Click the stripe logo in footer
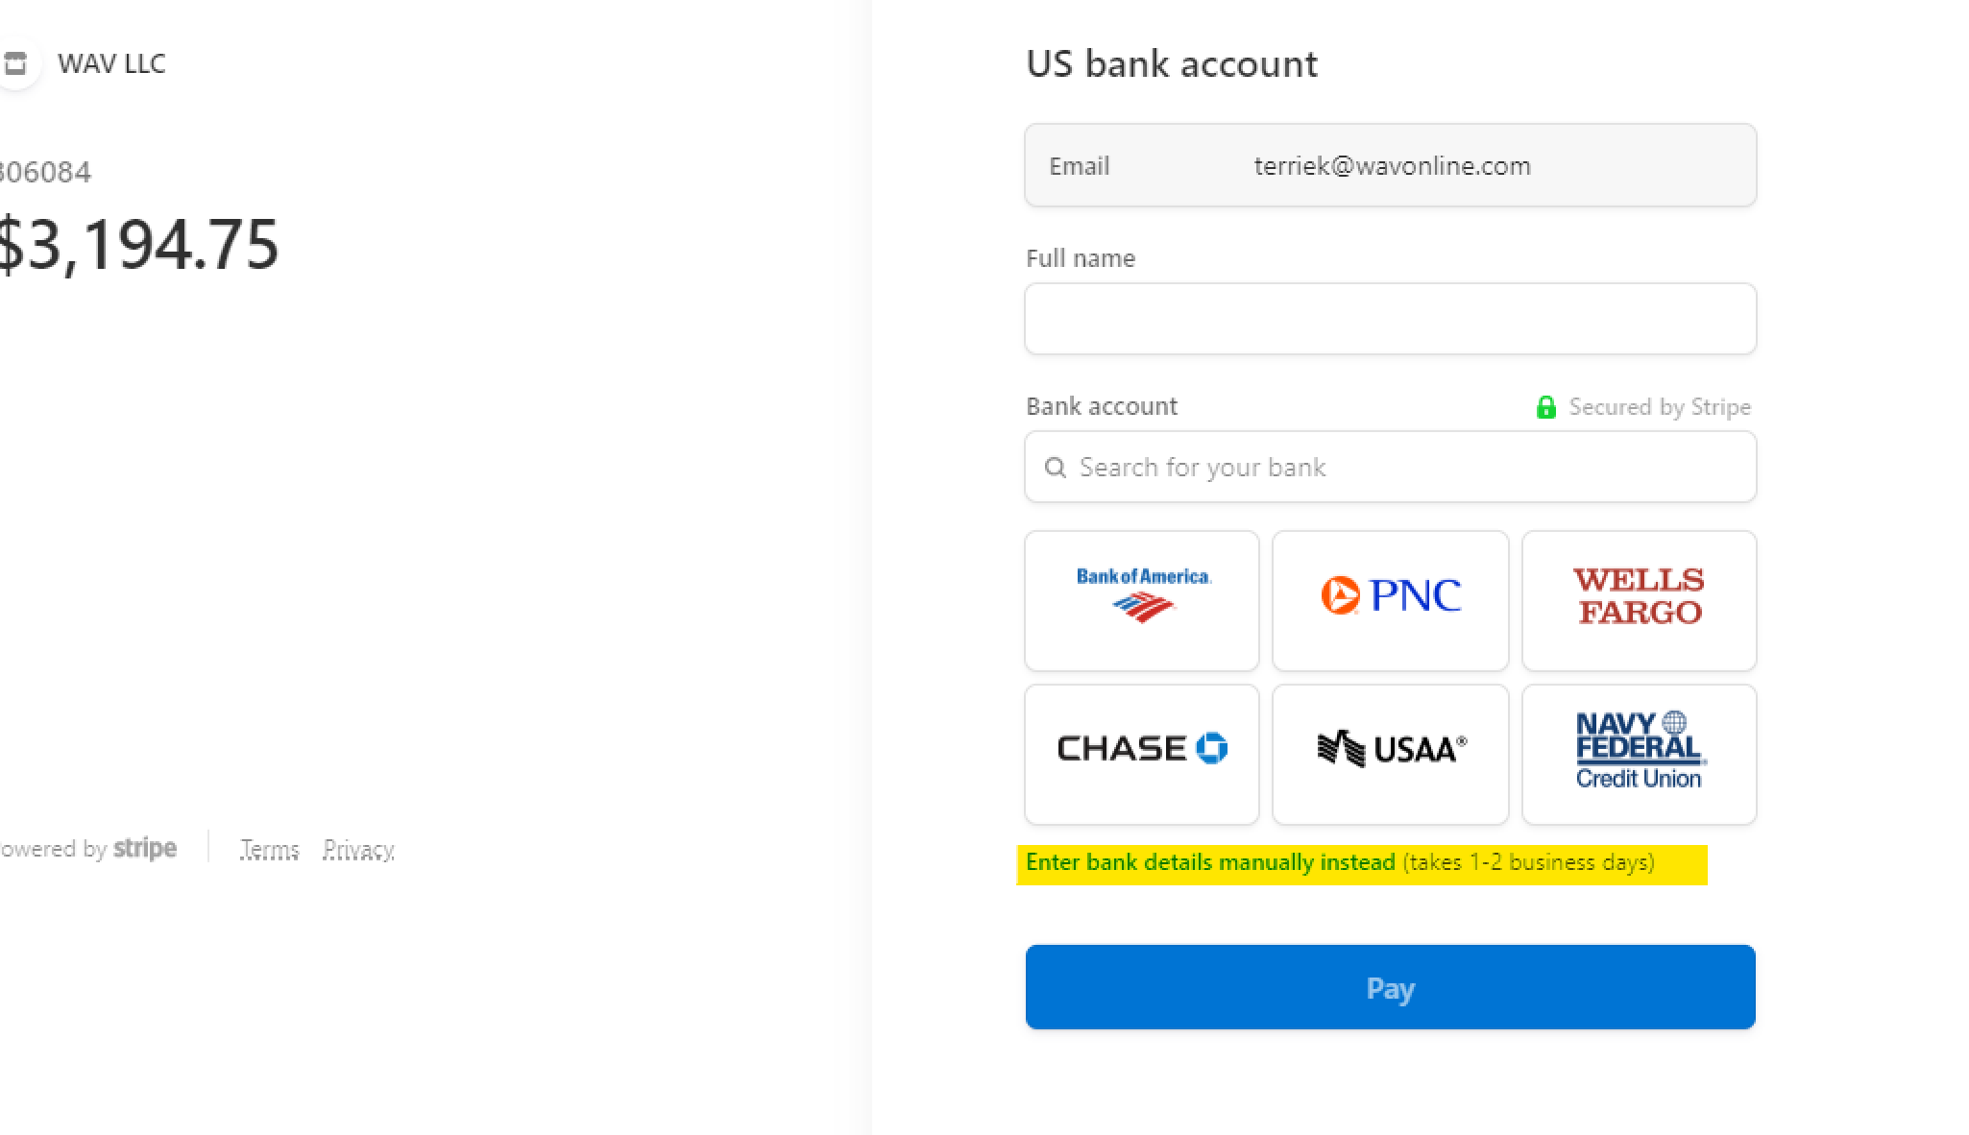 pyautogui.click(x=145, y=848)
